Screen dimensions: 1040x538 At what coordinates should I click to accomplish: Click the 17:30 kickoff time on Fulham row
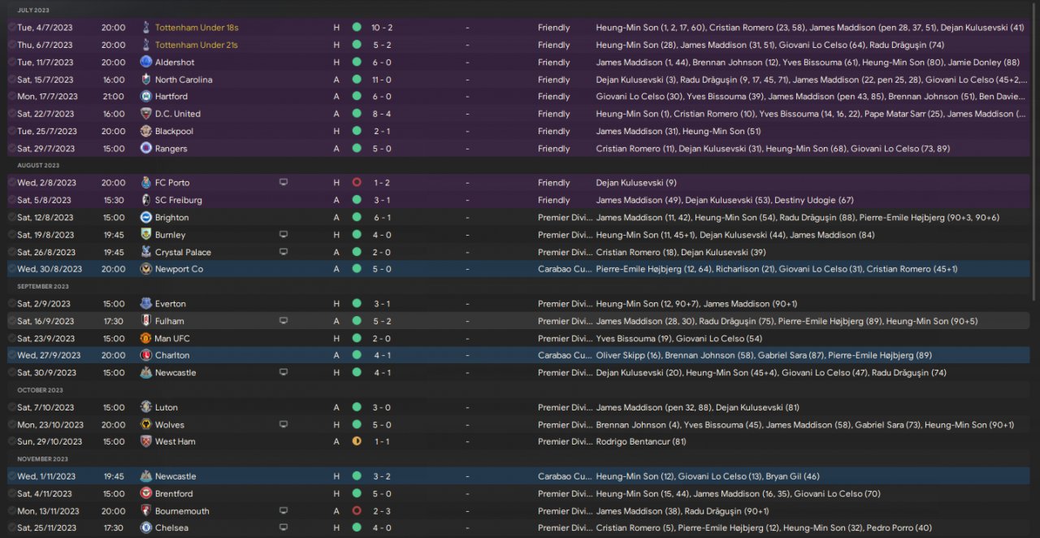[113, 321]
